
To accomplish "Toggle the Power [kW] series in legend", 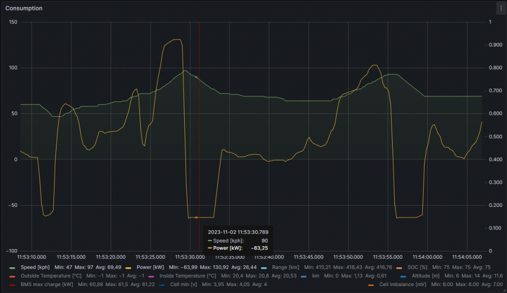I will tap(150, 267).
